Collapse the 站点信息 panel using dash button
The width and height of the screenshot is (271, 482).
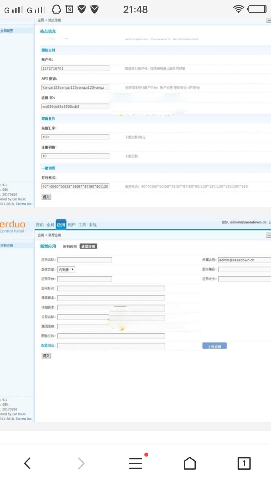(x=269, y=20)
